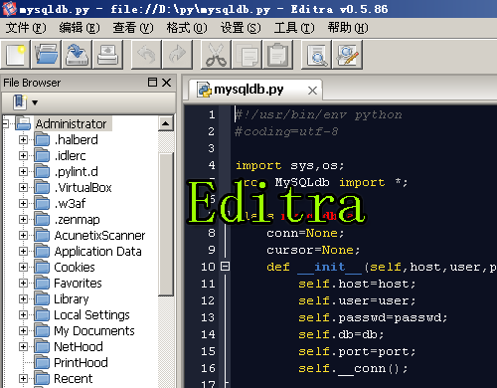Save the file using the toolbar icon

point(77,55)
